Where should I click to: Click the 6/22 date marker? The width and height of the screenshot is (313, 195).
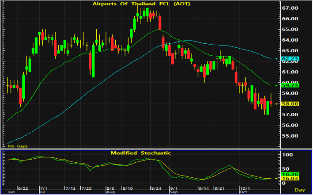point(23,188)
